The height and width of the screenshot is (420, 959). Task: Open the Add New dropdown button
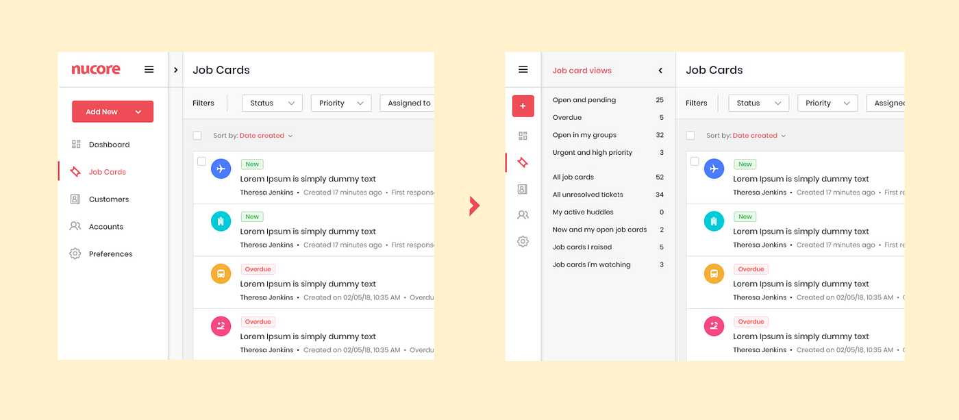tap(113, 112)
